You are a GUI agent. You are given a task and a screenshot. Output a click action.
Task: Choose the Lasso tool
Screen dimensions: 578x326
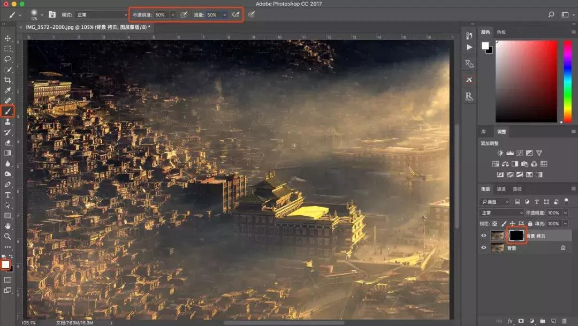coord(7,59)
